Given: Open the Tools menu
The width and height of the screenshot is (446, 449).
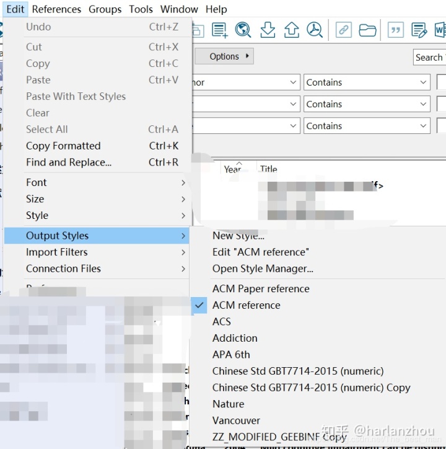Looking at the screenshot, I should [x=141, y=9].
